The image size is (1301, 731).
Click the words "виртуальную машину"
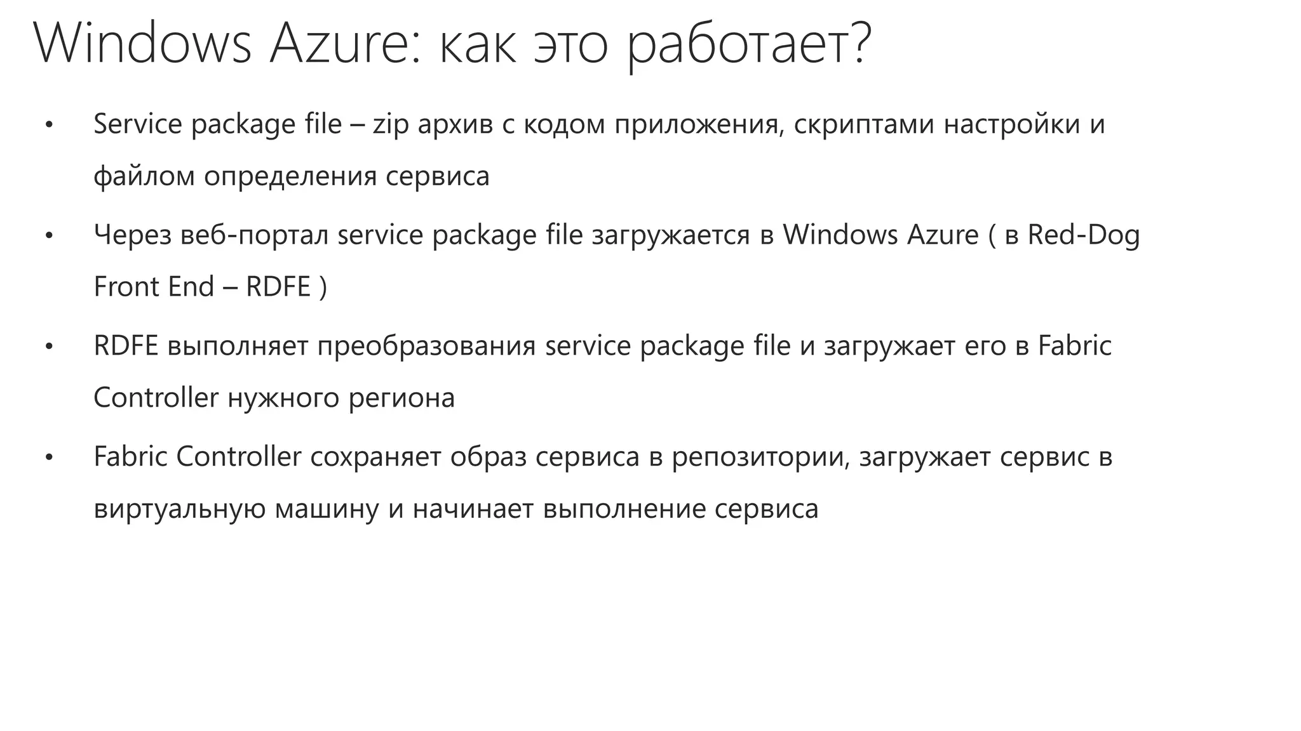tap(236, 510)
